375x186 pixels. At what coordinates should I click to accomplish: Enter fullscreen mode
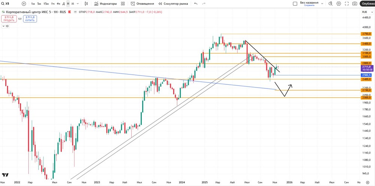(346, 4)
